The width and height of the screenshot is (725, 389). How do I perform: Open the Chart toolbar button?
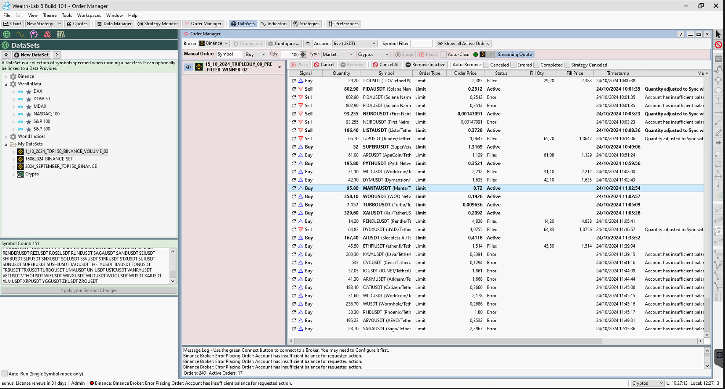pyautogui.click(x=12, y=24)
